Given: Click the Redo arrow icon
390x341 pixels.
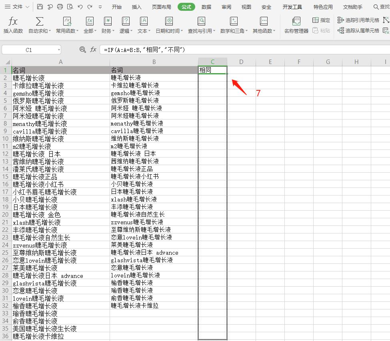Looking at the screenshot, I should 90,7.
